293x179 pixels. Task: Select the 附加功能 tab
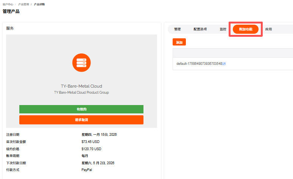tap(246, 29)
